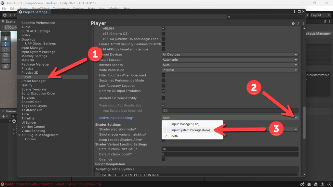333x187 pixels.
Task: Click the Active Input Handling dropdown
Action: click(x=230, y=118)
